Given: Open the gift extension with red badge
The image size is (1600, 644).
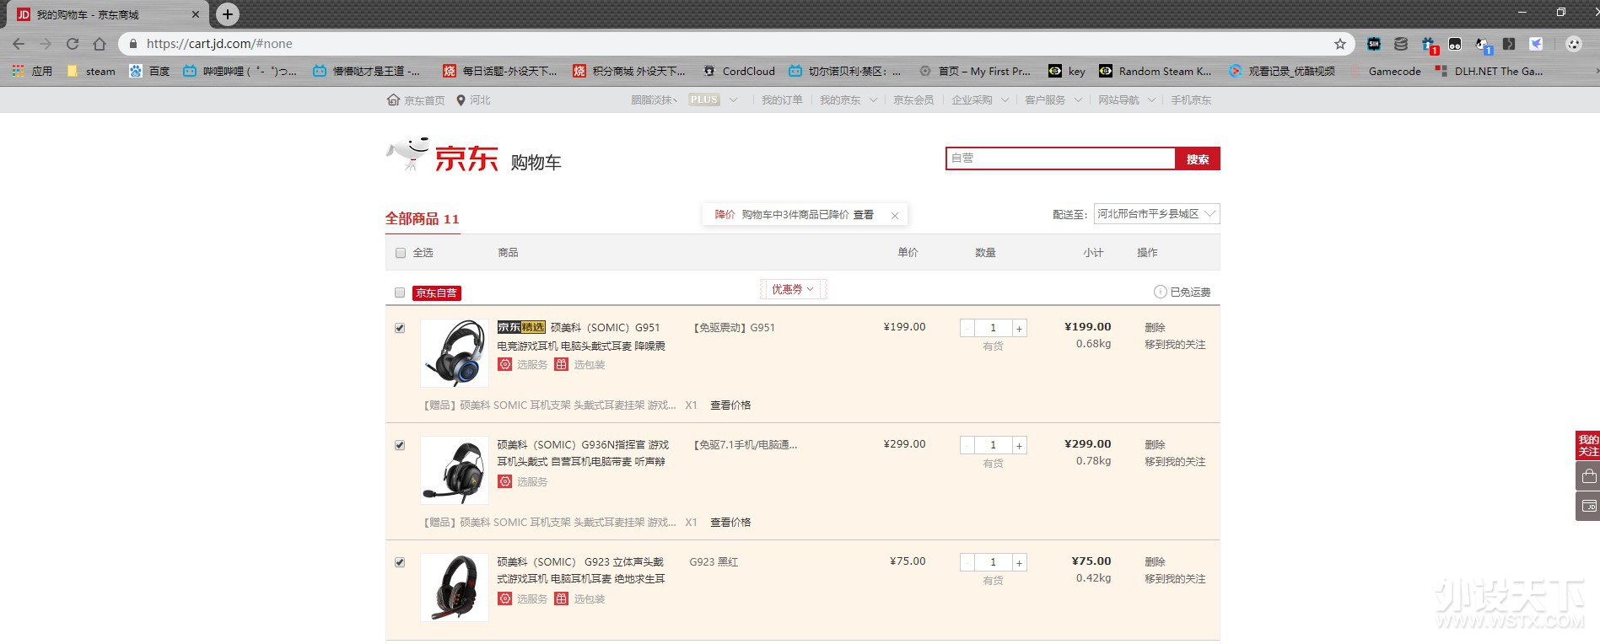Looking at the screenshot, I should pos(1429,45).
